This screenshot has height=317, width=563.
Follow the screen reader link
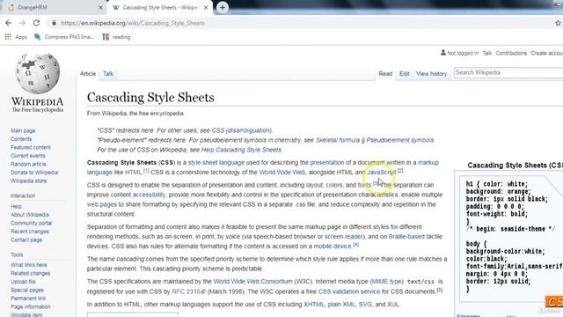pos(344,237)
